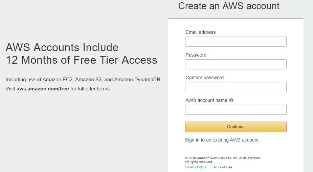Viewport: 313px width, 172px height.
Task: Open the Privacy Policy link
Action: coord(196,167)
